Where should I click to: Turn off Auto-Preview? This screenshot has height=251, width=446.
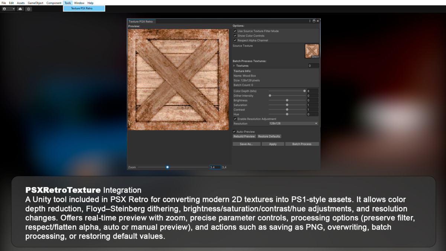pyautogui.click(x=234, y=132)
